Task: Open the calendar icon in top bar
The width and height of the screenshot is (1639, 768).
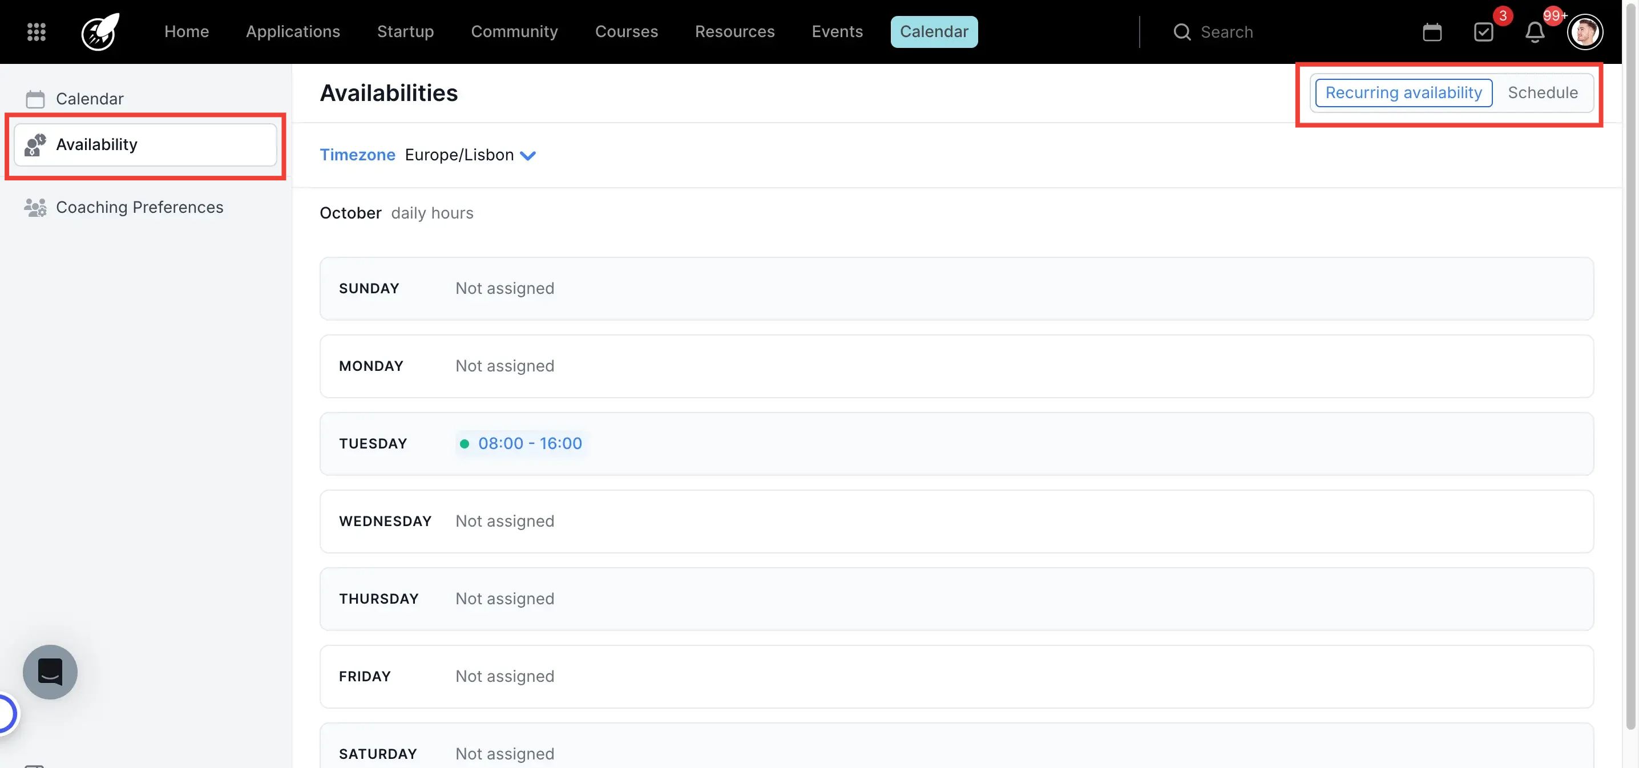Action: tap(1432, 32)
